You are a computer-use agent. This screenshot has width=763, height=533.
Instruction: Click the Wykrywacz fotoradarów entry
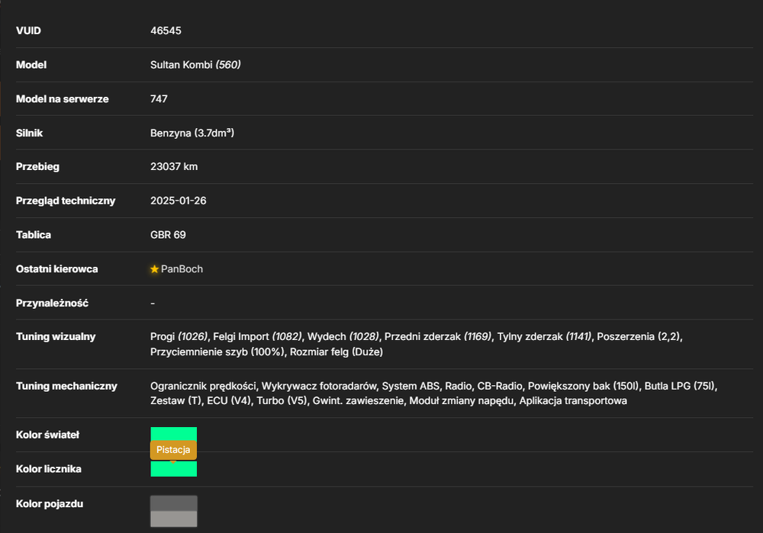click(319, 386)
